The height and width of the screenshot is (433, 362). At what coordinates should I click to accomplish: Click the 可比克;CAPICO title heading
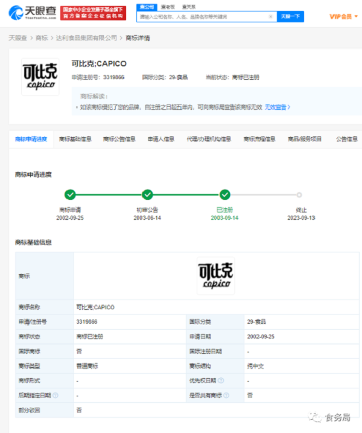pyautogui.click(x=99, y=63)
